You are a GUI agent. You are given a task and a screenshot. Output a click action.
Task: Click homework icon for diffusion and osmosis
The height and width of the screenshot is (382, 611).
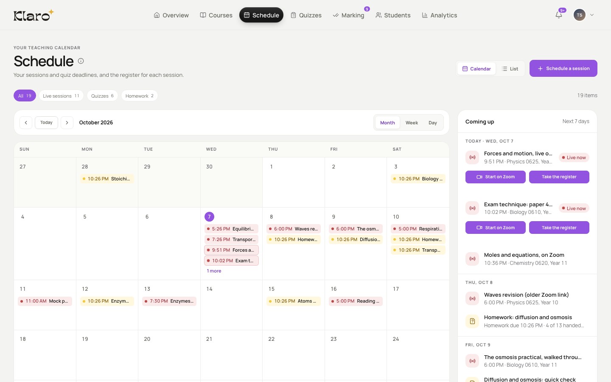(x=472, y=321)
